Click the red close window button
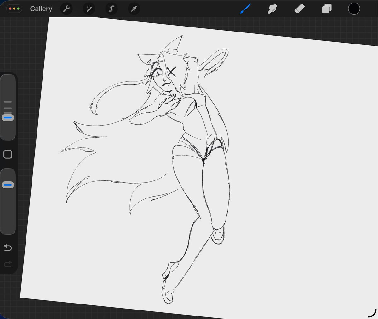Screen dimensions: 378x319 [10, 9]
